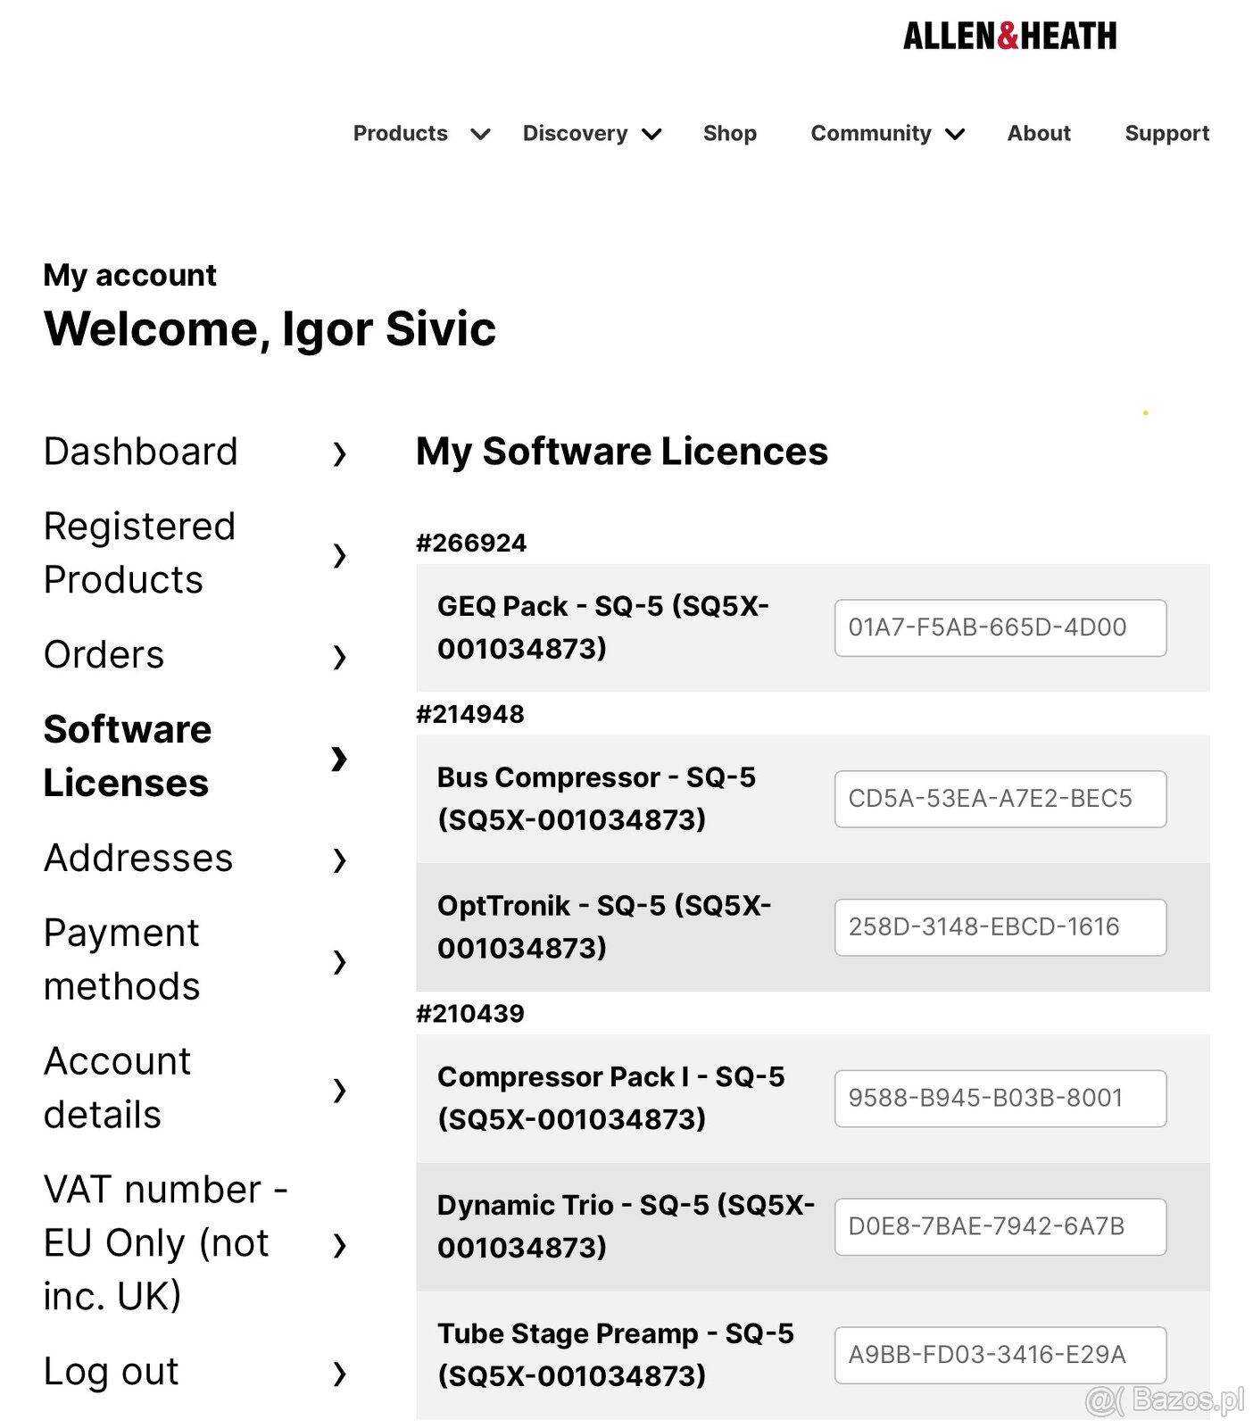The width and height of the screenshot is (1253, 1428).
Task: Select the Tube Stage Preamp licence key field
Action: click(1000, 1356)
